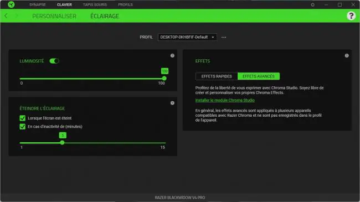This screenshot has width=360, height=202.
Task: Show help tip for Effets panel
Action: click(347, 55)
